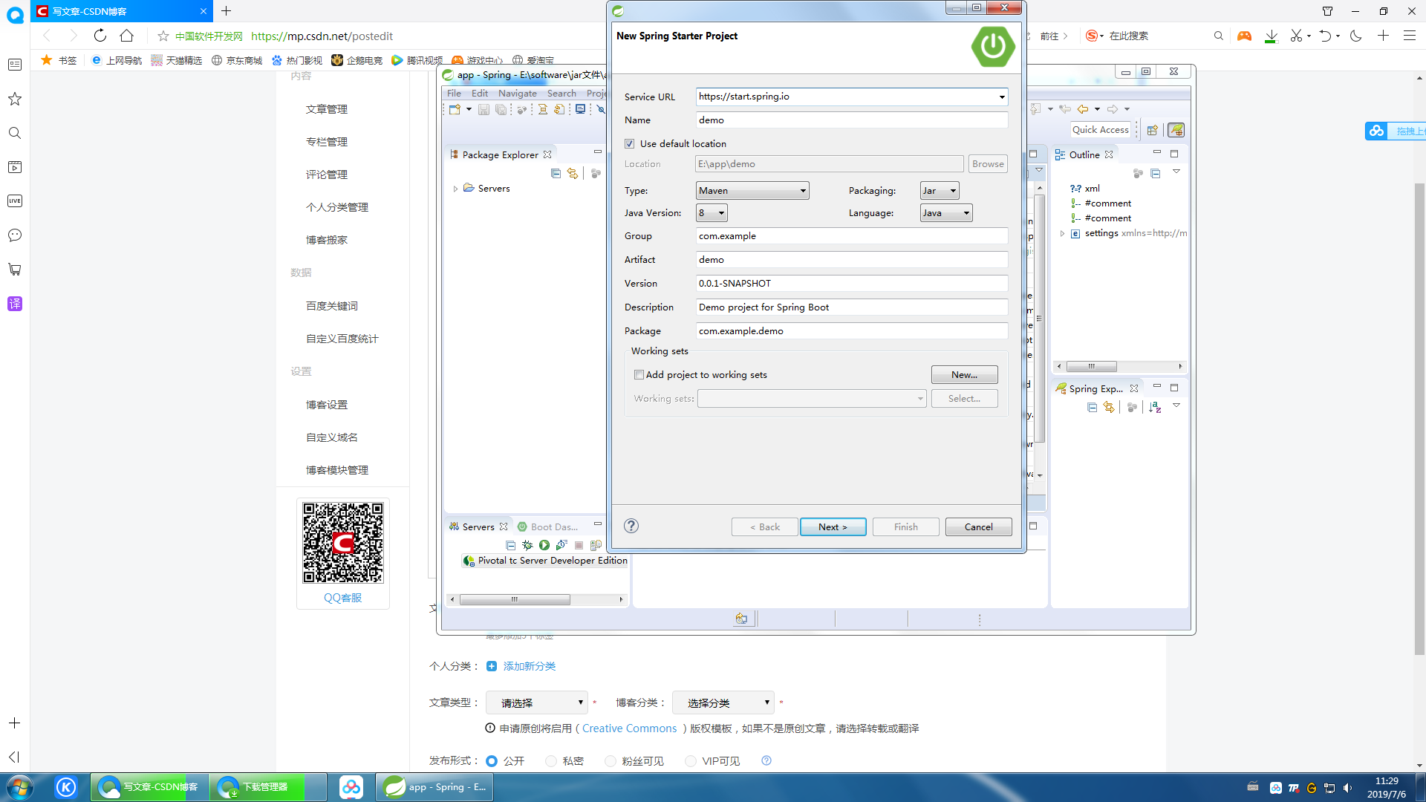Click the Artifact input field
1426x802 pixels.
[851, 260]
